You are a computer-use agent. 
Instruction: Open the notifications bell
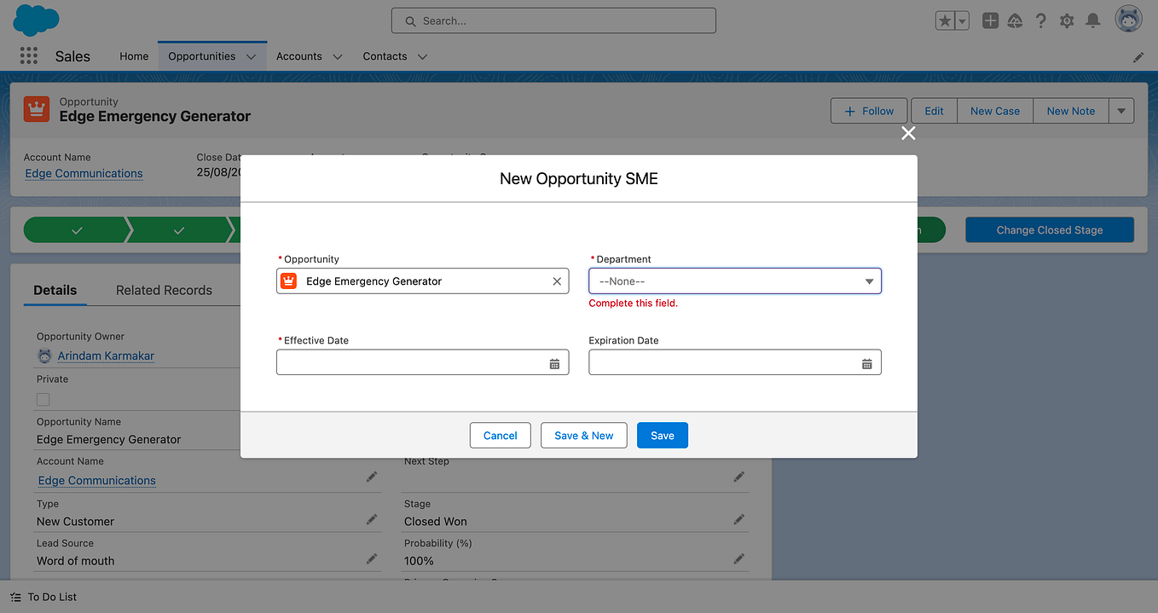click(x=1092, y=20)
